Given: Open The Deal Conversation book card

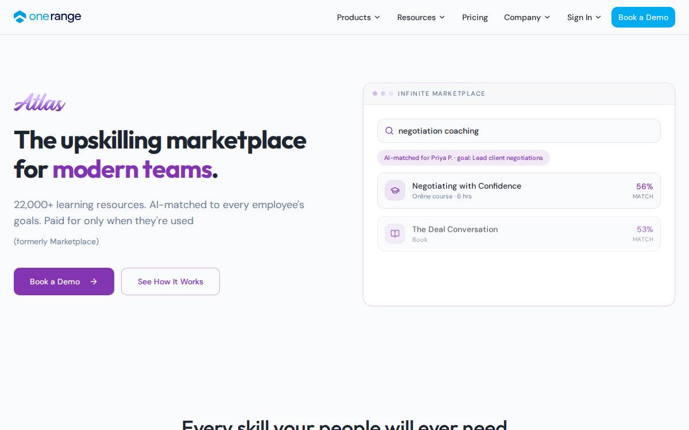Looking at the screenshot, I should point(519,233).
